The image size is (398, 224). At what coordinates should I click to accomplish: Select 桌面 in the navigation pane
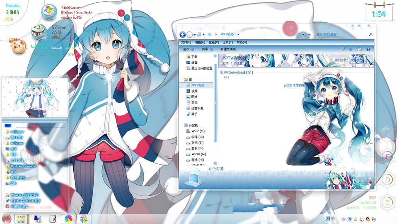pyautogui.click(x=192, y=62)
